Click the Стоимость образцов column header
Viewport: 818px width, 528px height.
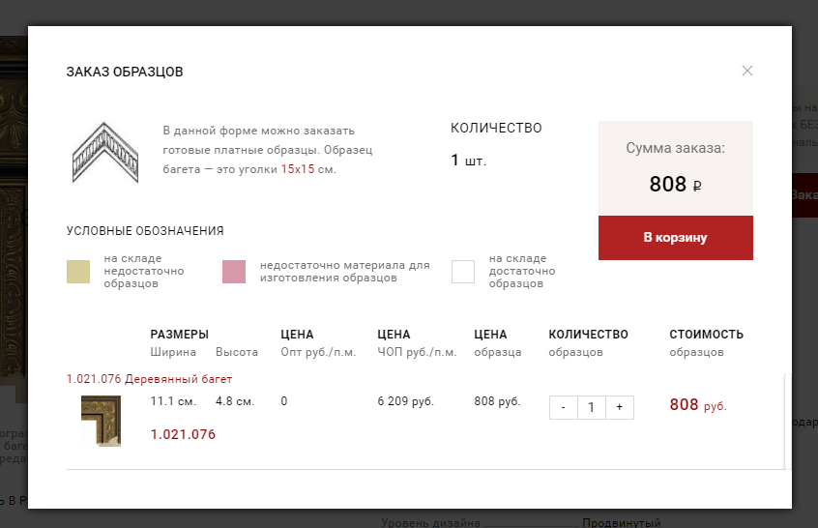[707, 342]
